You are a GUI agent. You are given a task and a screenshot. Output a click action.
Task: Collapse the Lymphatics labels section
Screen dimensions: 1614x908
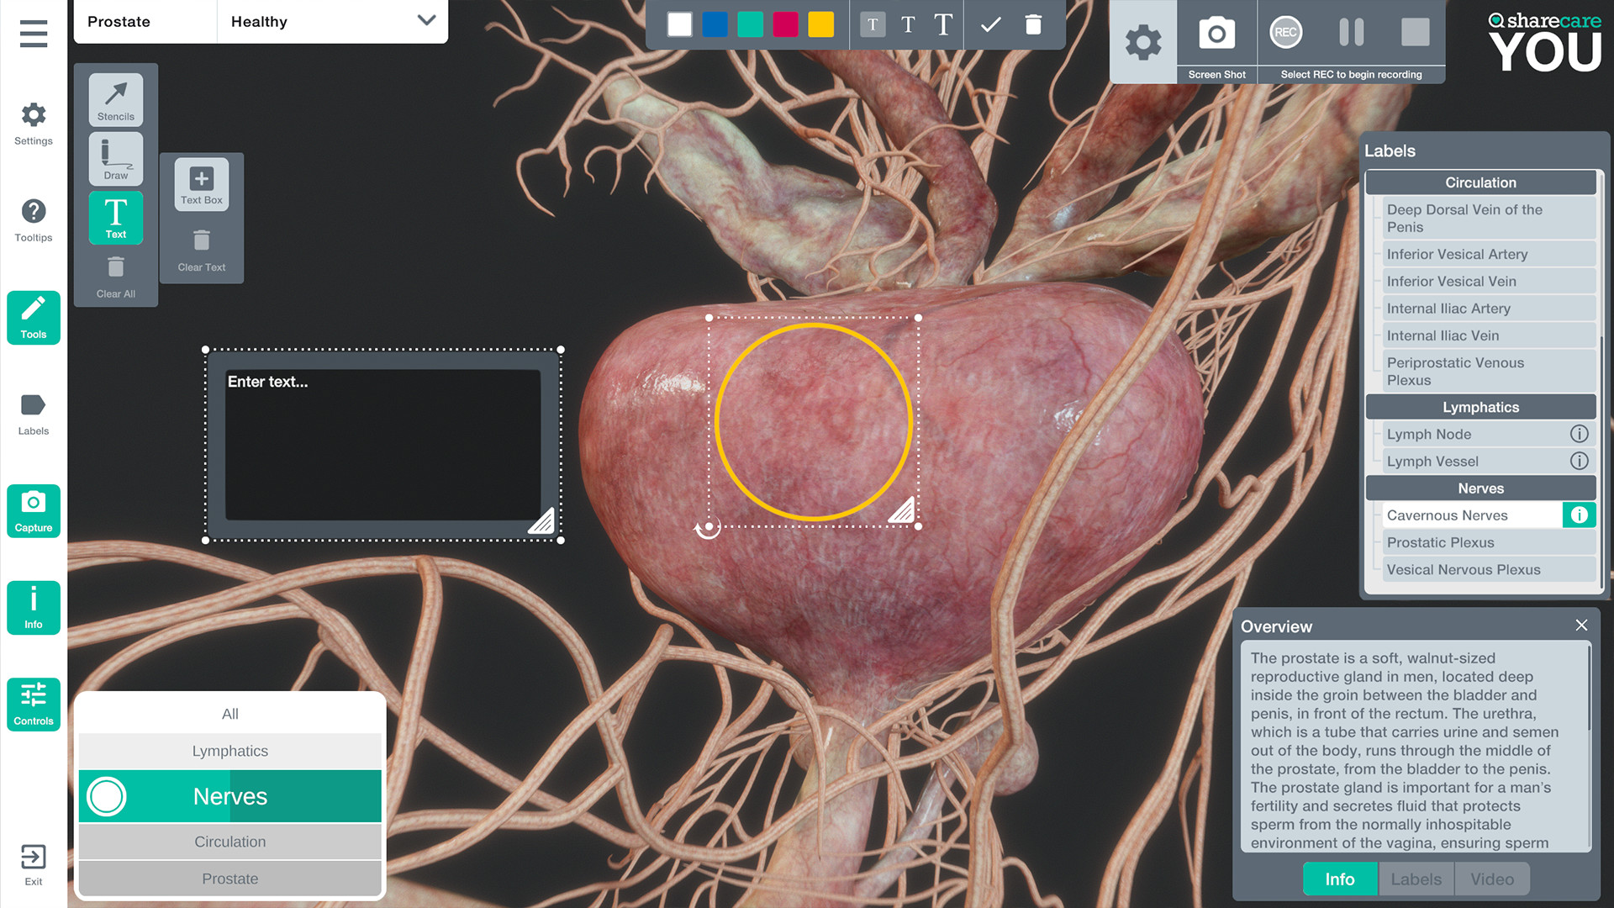[x=1480, y=407]
